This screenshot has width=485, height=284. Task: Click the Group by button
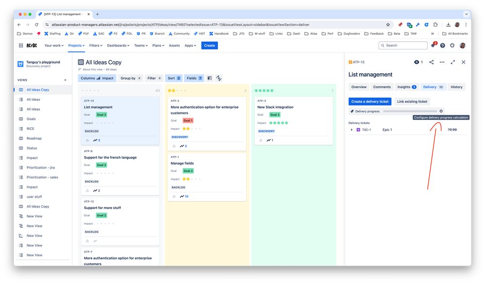coord(131,78)
